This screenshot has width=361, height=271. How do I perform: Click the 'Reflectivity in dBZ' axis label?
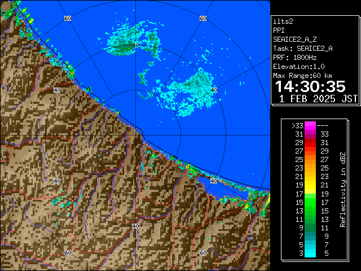pos(343,190)
